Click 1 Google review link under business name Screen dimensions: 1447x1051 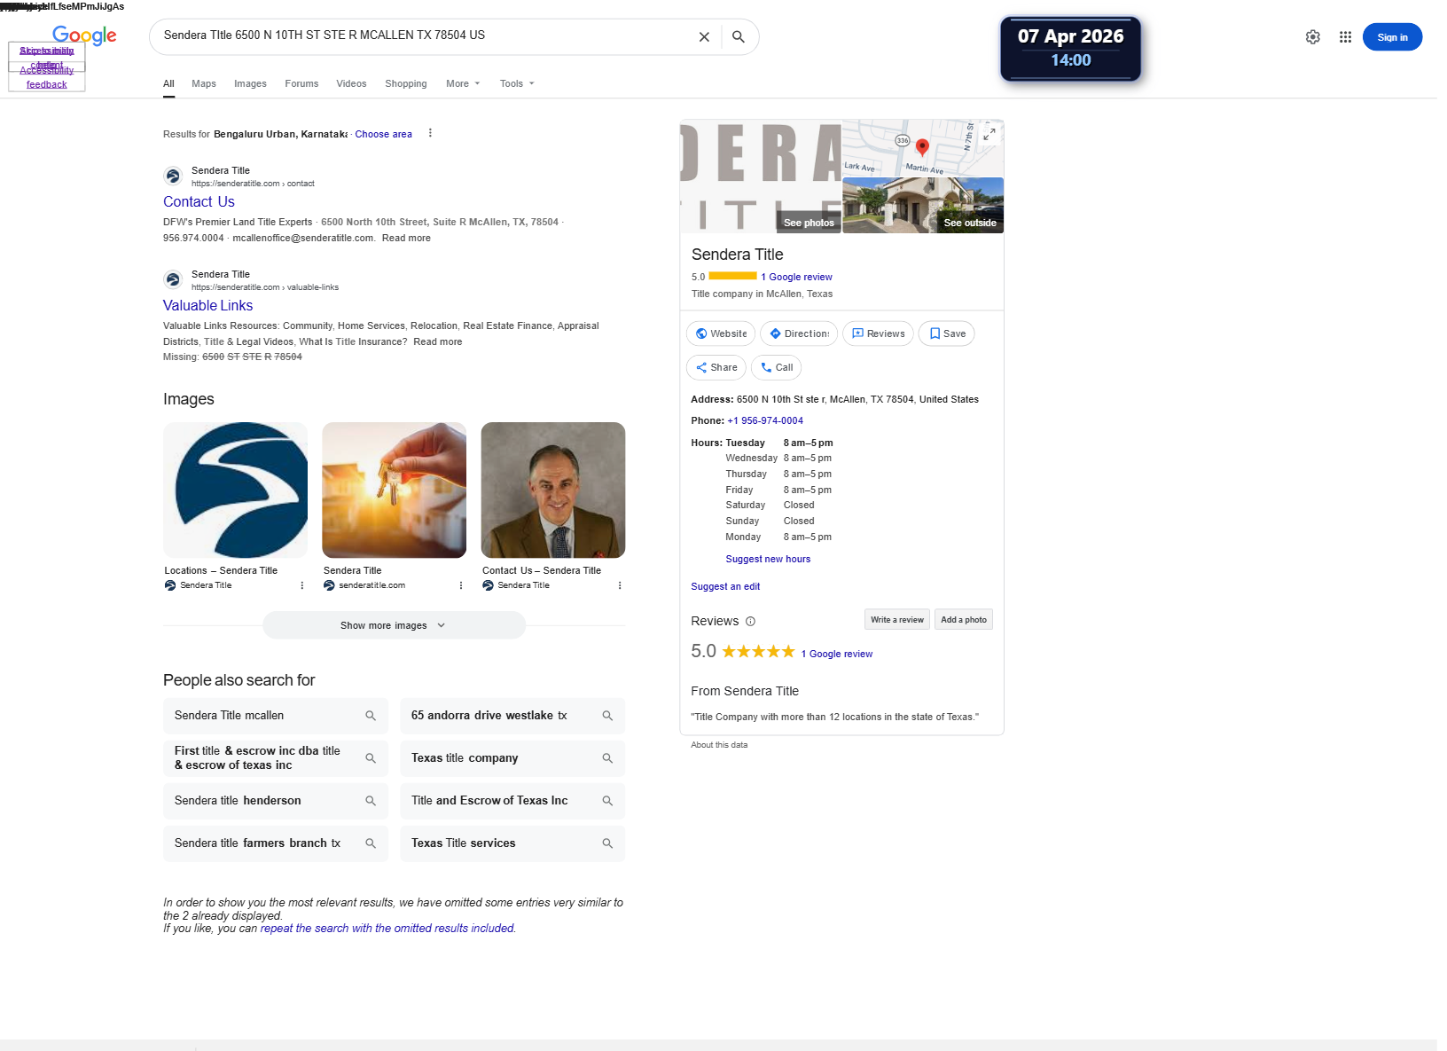pyautogui.click(x=796, y=277)
